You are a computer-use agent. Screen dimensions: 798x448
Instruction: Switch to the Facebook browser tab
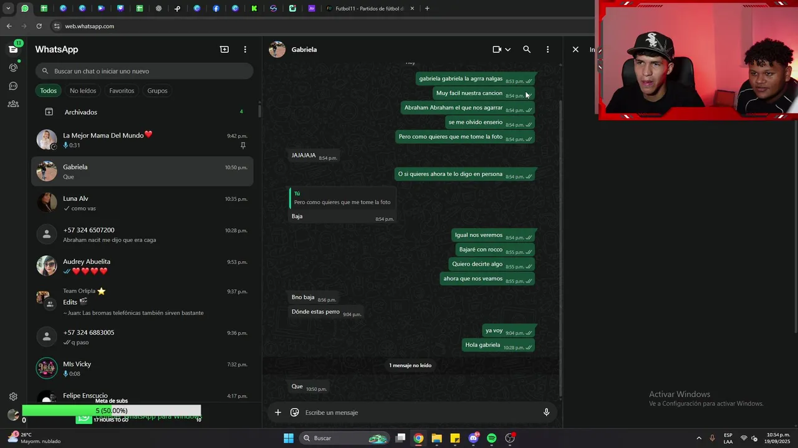click(216, 9)
